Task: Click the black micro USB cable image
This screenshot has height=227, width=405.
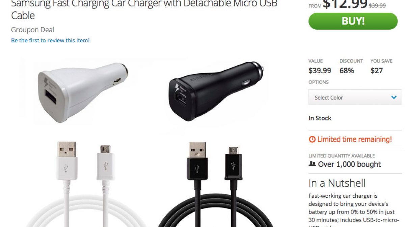Action: (216, 184)
